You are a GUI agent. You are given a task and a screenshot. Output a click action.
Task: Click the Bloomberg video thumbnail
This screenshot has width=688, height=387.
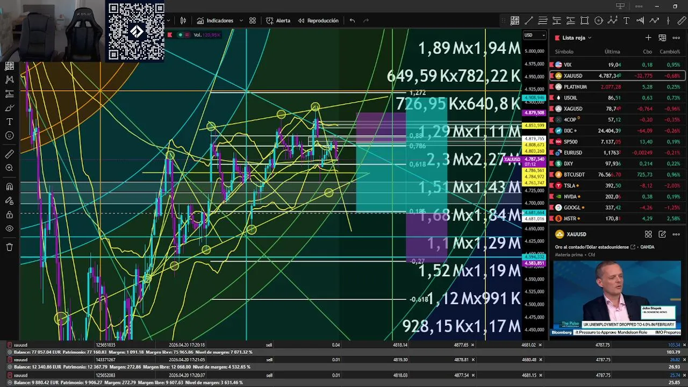tap(617, 298)
